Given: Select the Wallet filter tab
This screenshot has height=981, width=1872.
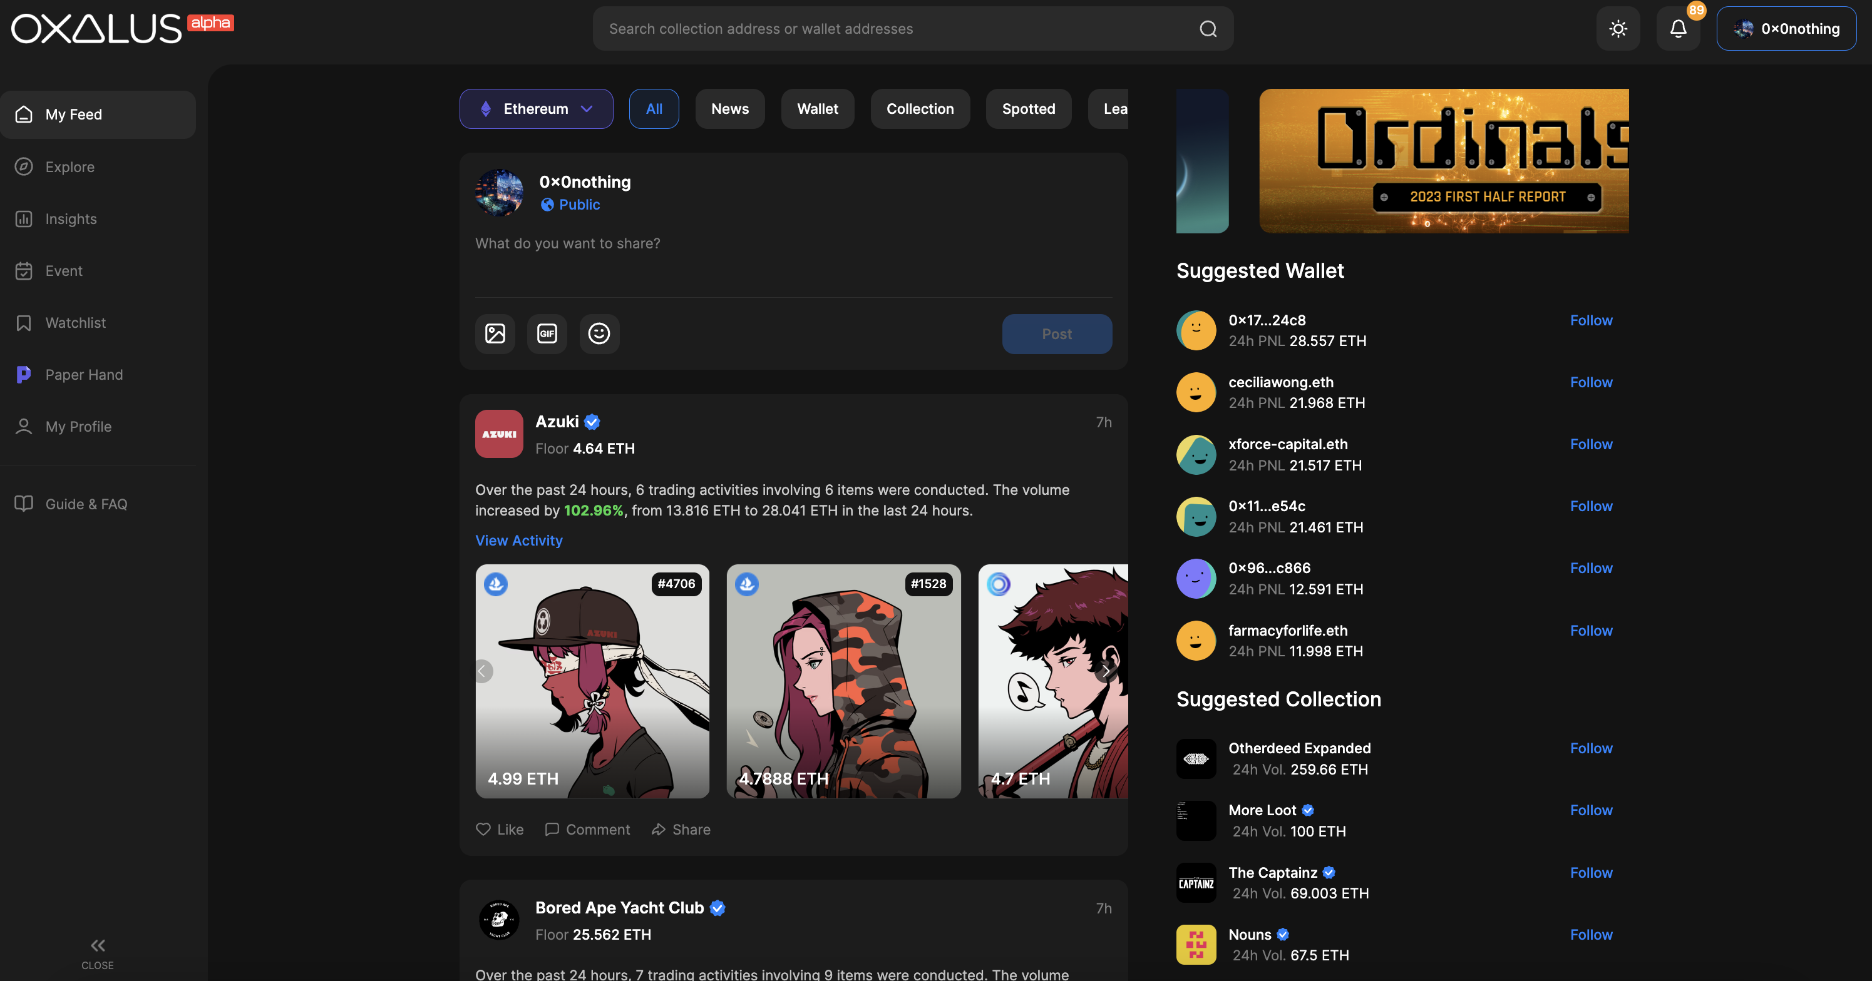Looking at the screenshot, I should [818, 109].
